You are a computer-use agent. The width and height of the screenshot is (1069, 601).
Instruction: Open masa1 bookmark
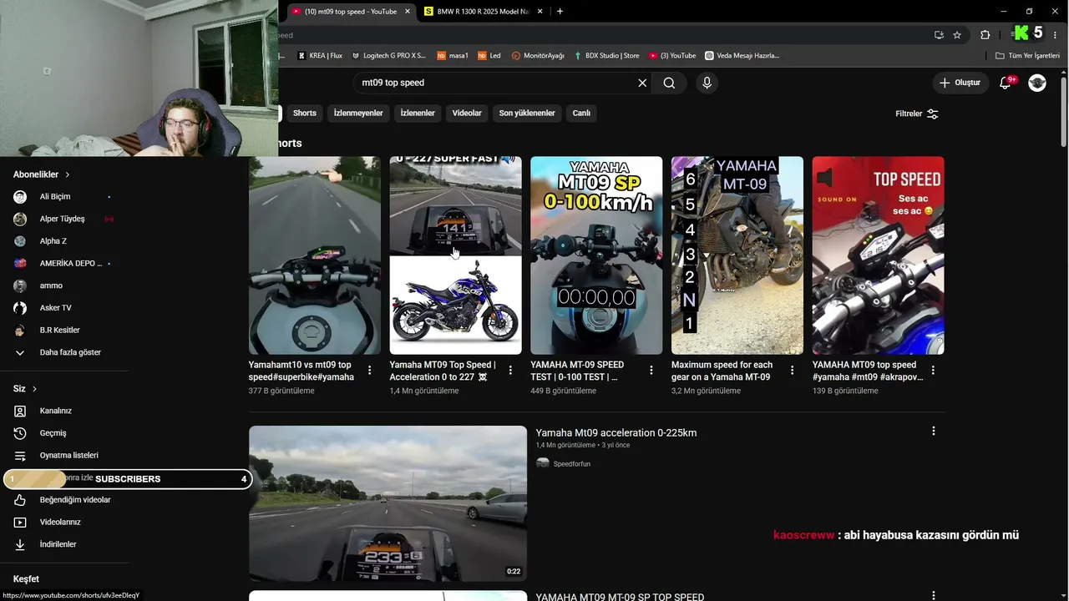tap(453, 56)
